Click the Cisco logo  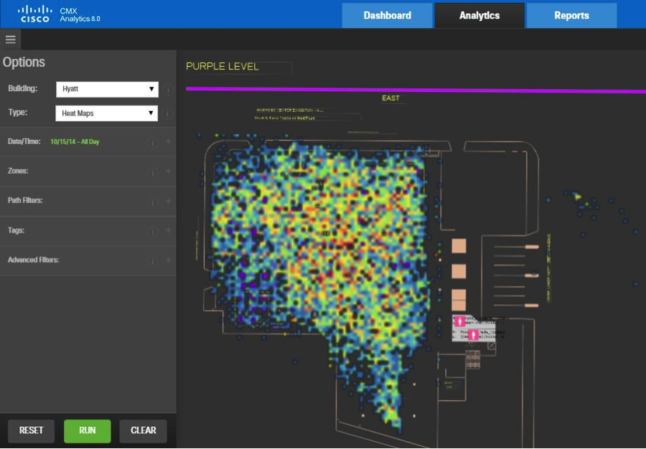(34, 14)
